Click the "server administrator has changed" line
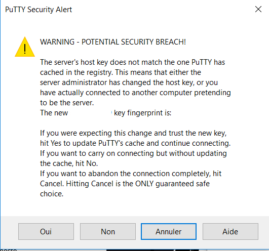The width and height of the screenshot is (269, 251). click(129, 82)
